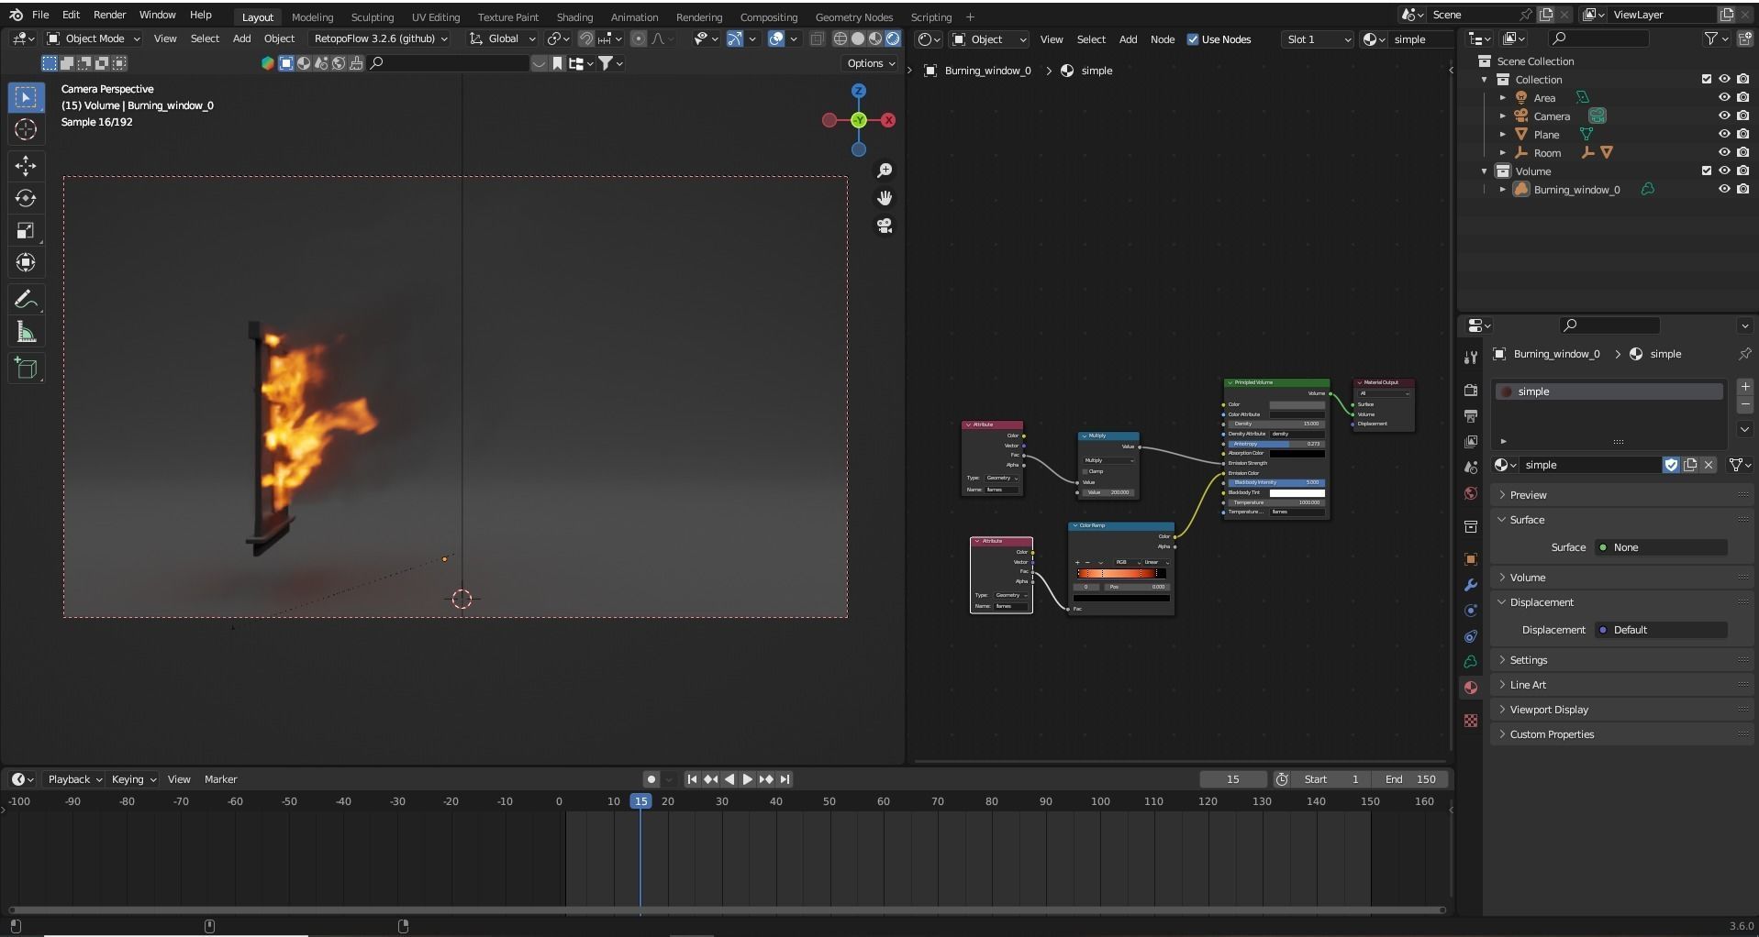Click the Displacement Default button
This screenshot has height=937, width=1759.
pos(1661,630)
